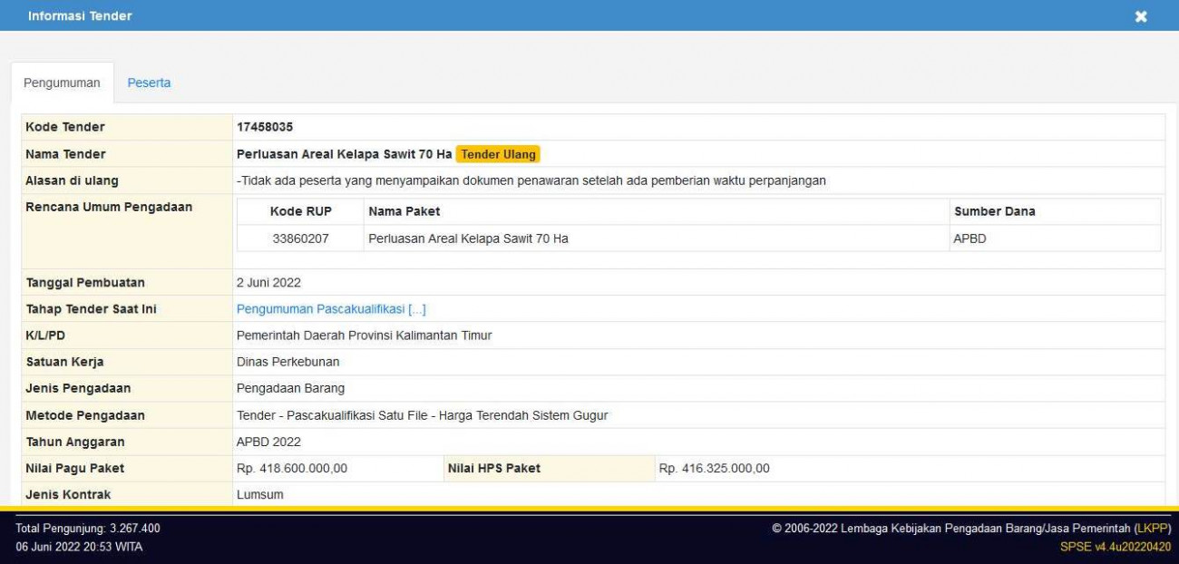
Task: Click the Nama Paket column header
Action: [x=404, y=211]
